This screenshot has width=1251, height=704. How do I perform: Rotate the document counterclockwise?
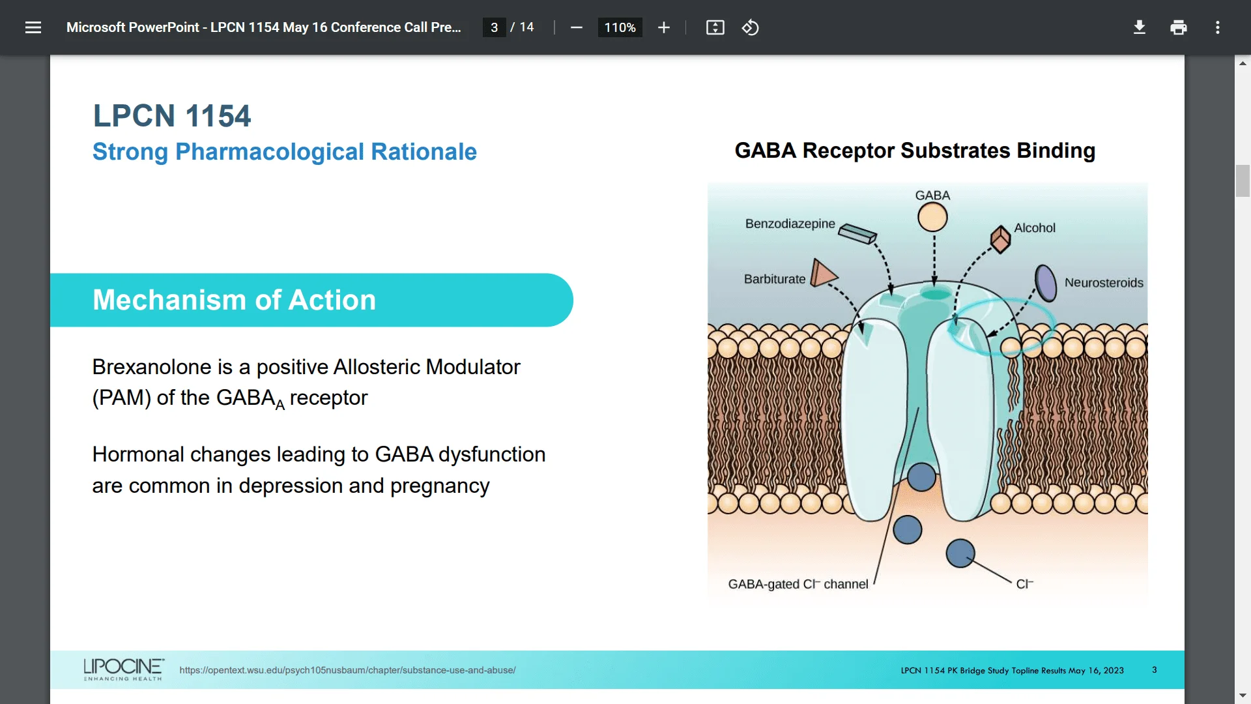tap(750, 27)
